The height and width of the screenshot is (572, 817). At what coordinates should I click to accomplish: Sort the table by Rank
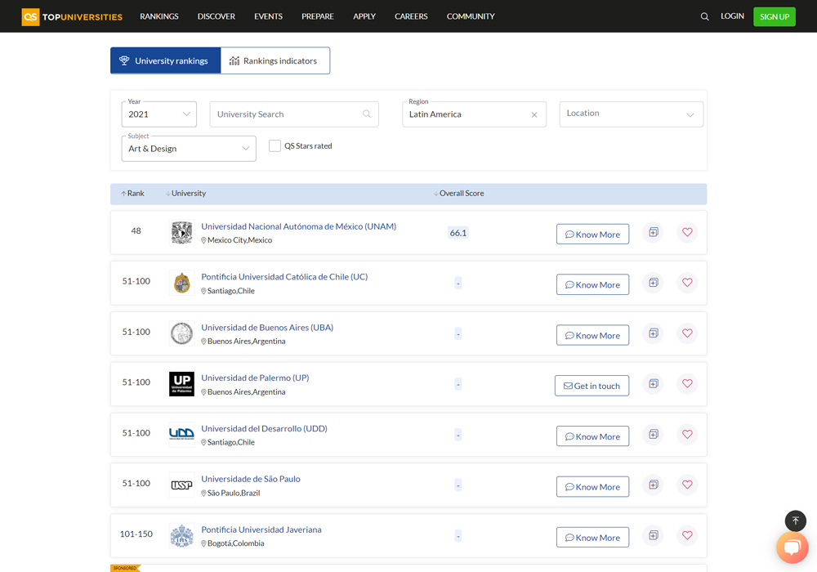coord(133,194)
